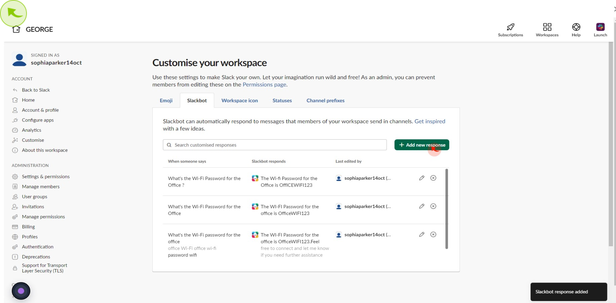Viewport: 616px width, 303px height.
Task: Click the Slackbot response added notification
Action: (569, 292)
